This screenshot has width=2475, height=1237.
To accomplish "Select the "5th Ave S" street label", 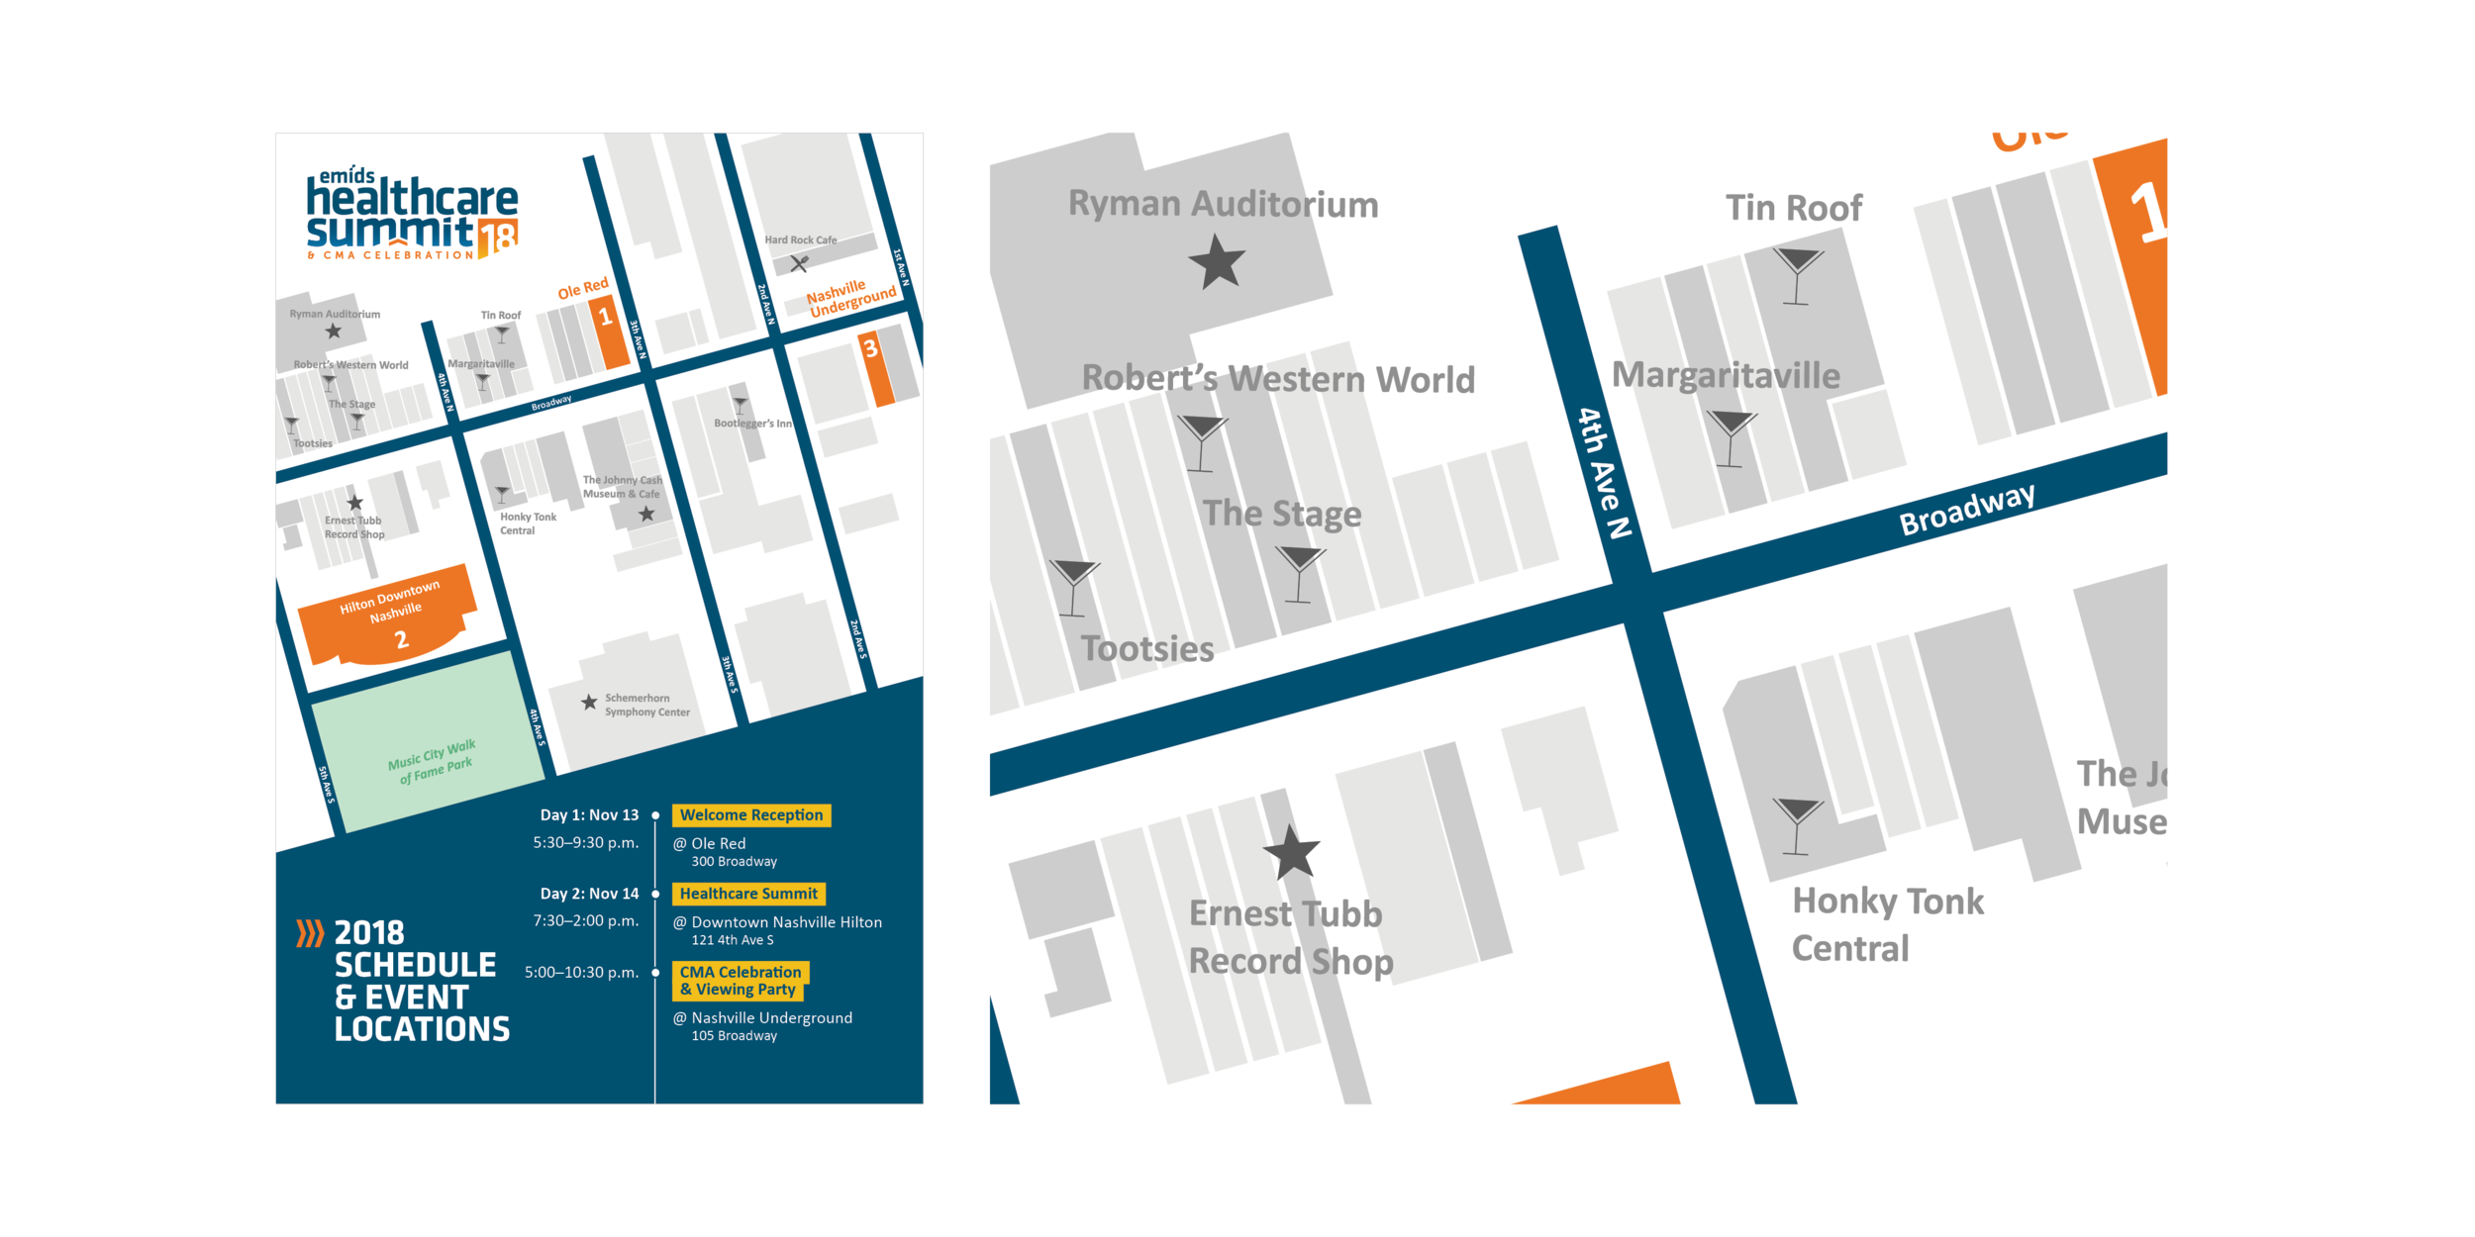I will 327,784.
